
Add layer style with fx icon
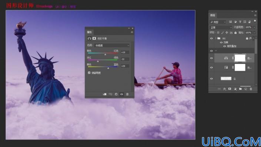click(x=225, y=89)
